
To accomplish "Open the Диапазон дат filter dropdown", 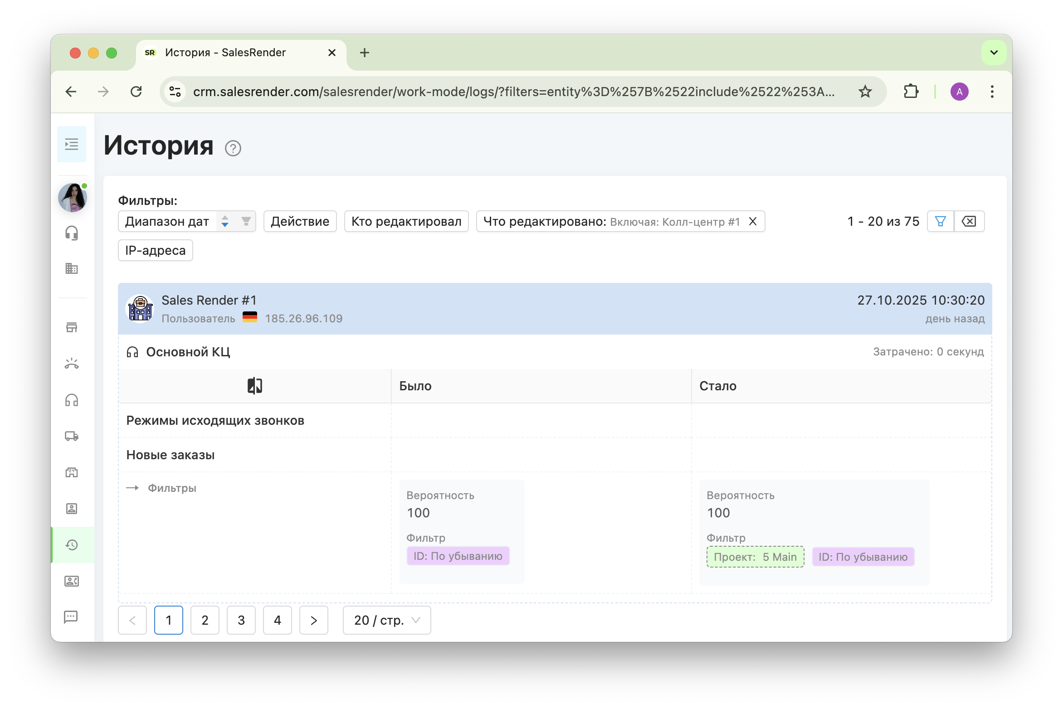I will pyautogui.click(x=167, y=221).
